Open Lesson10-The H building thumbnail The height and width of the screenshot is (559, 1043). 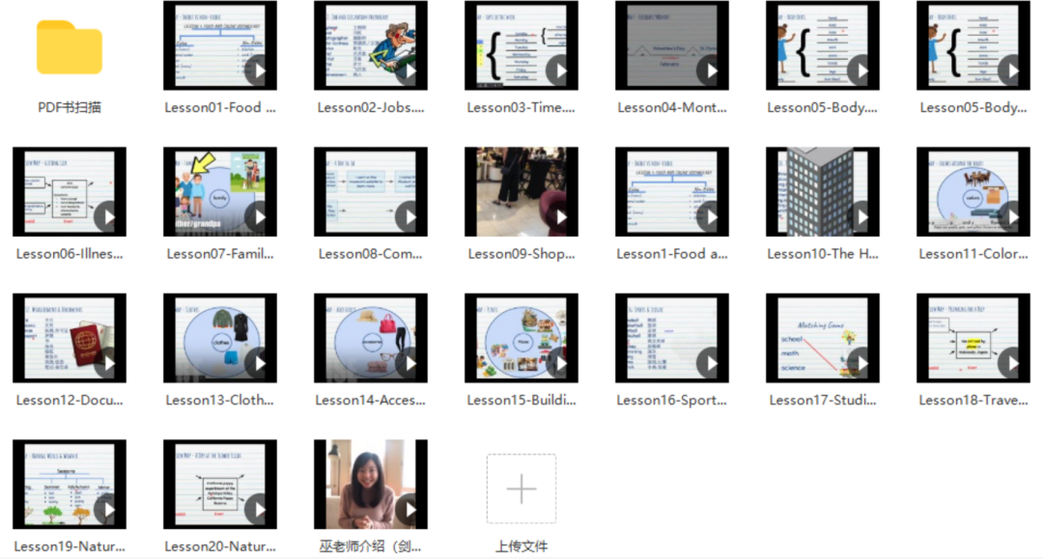[823, 192]
